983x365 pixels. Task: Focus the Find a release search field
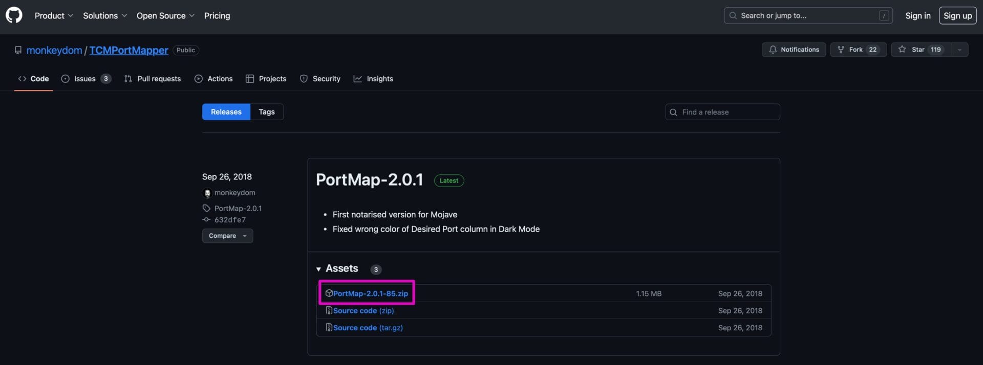[x=727, y=112]
